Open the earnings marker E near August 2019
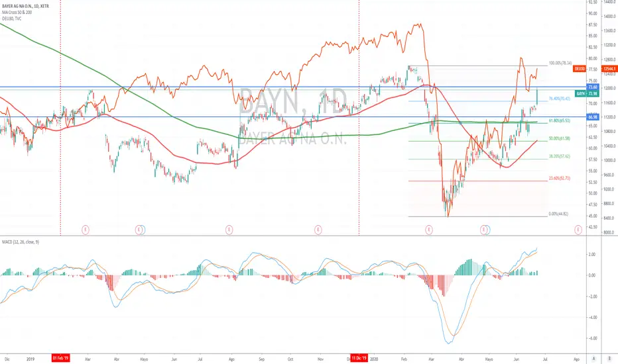Screen dimensions: 618x364 (x=229, y=230)
